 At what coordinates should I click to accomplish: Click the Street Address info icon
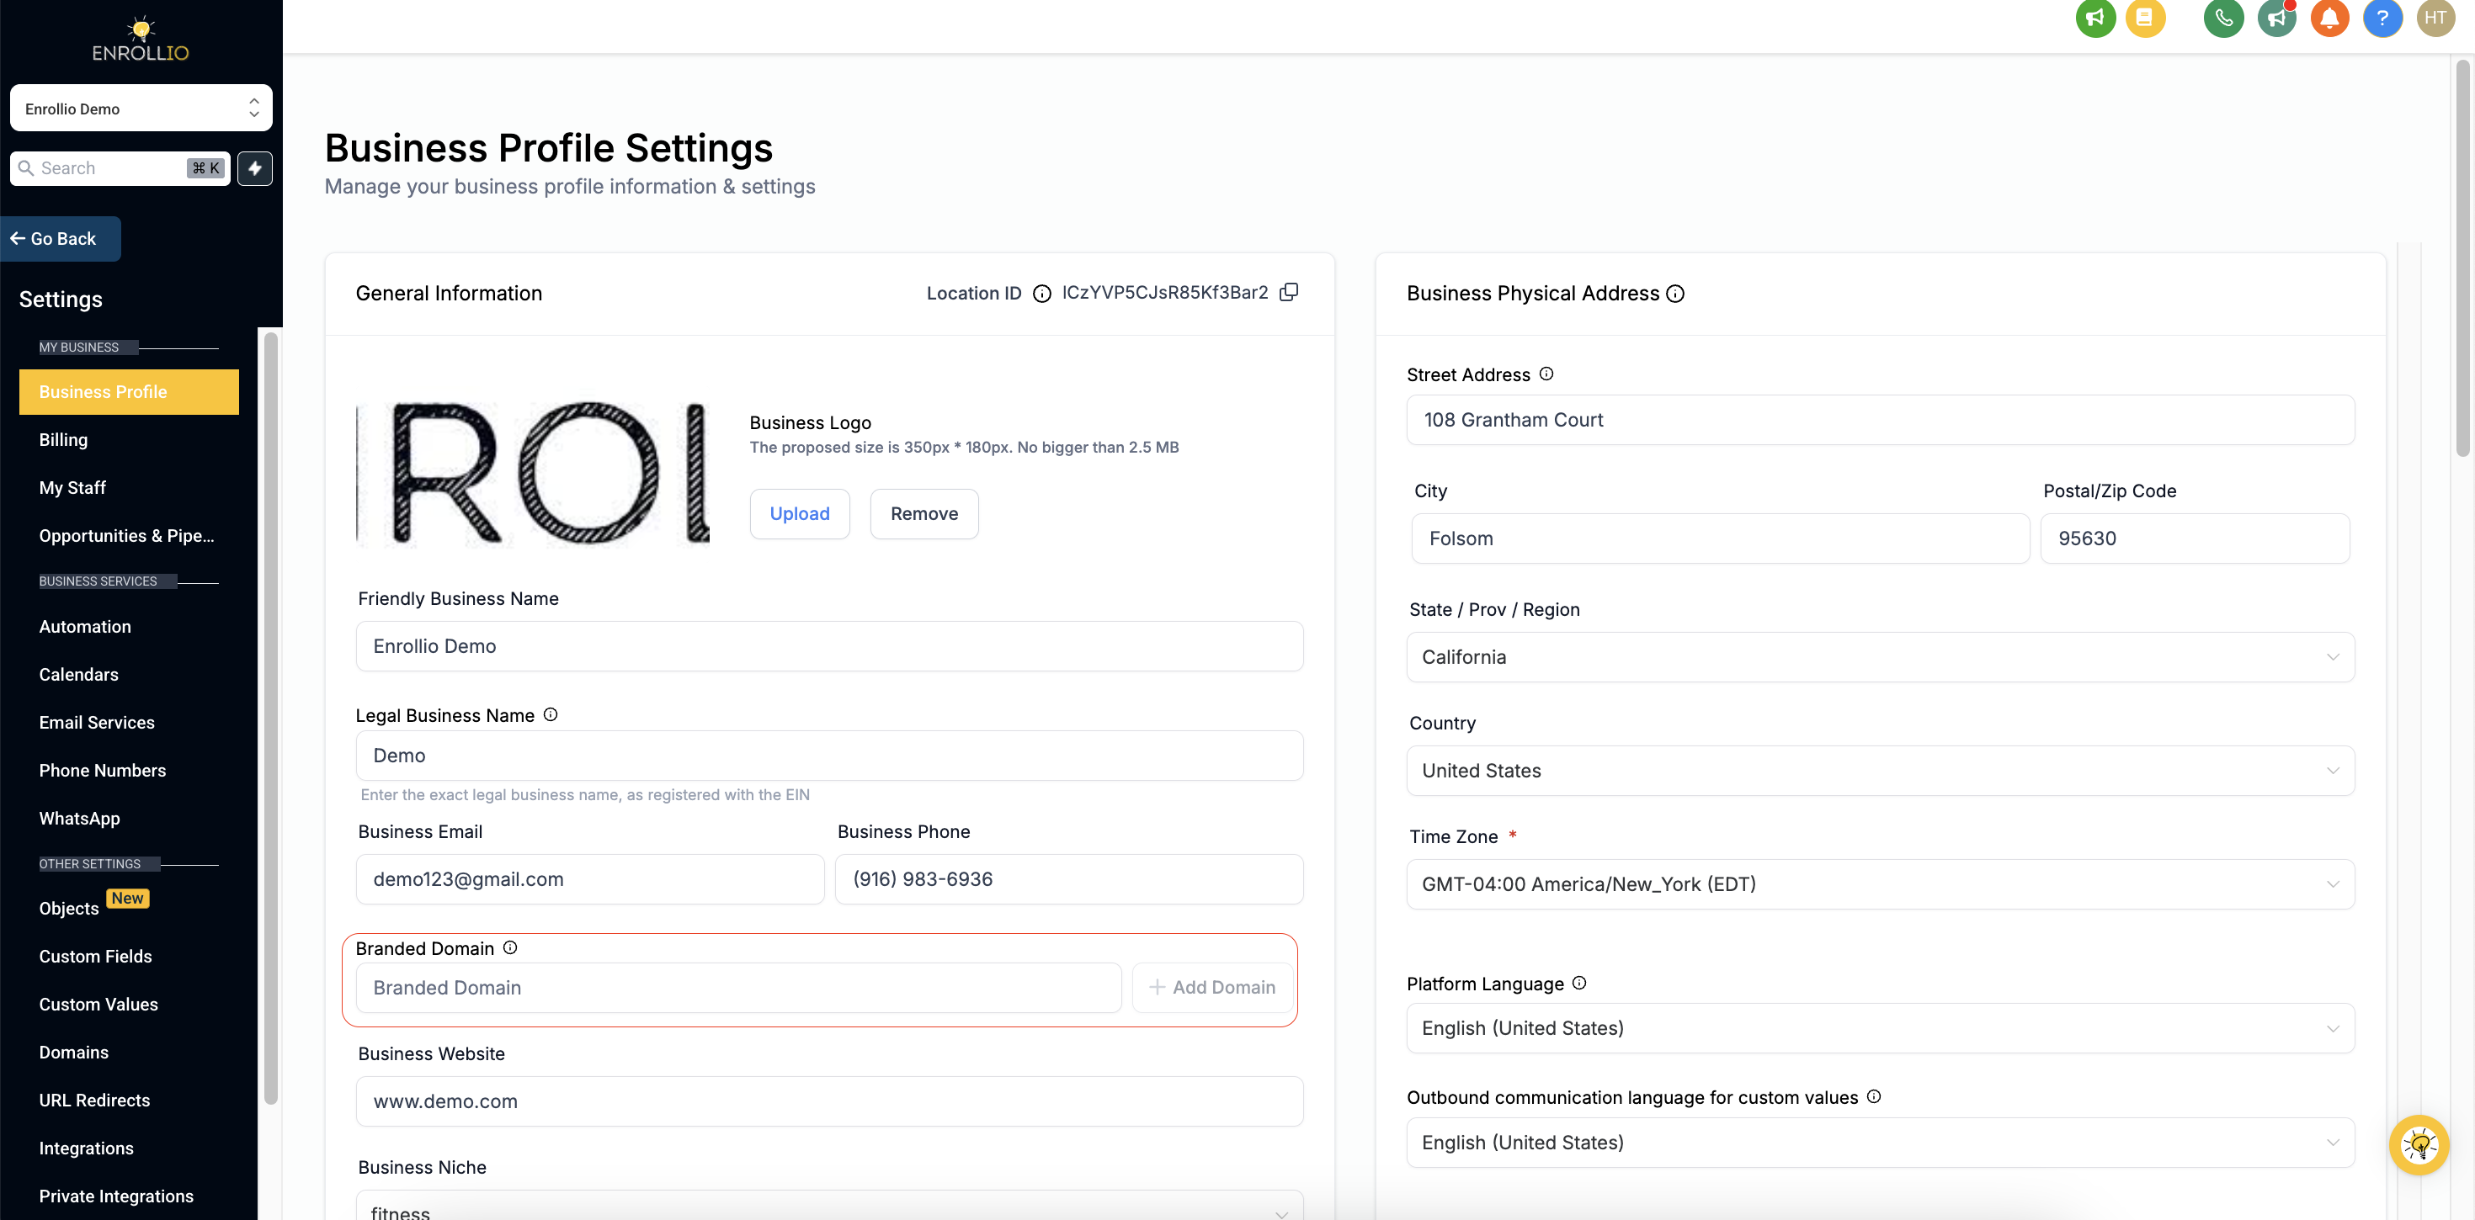(1546, 374)
